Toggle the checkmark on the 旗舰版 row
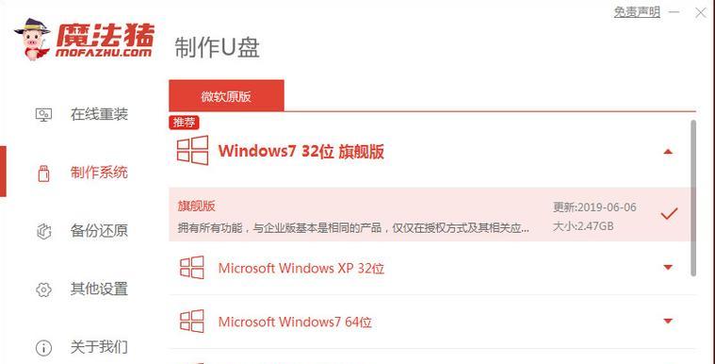Viewport: 715px width, 364px height. (669, 214)
